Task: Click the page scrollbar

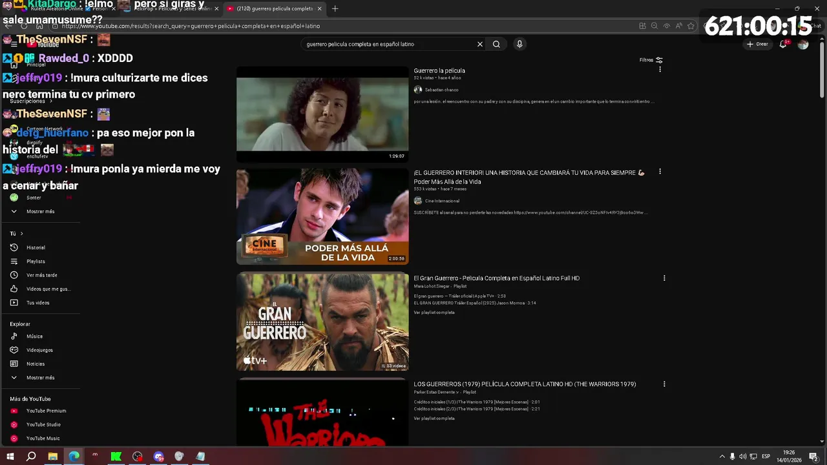Action: click(822, 71)
